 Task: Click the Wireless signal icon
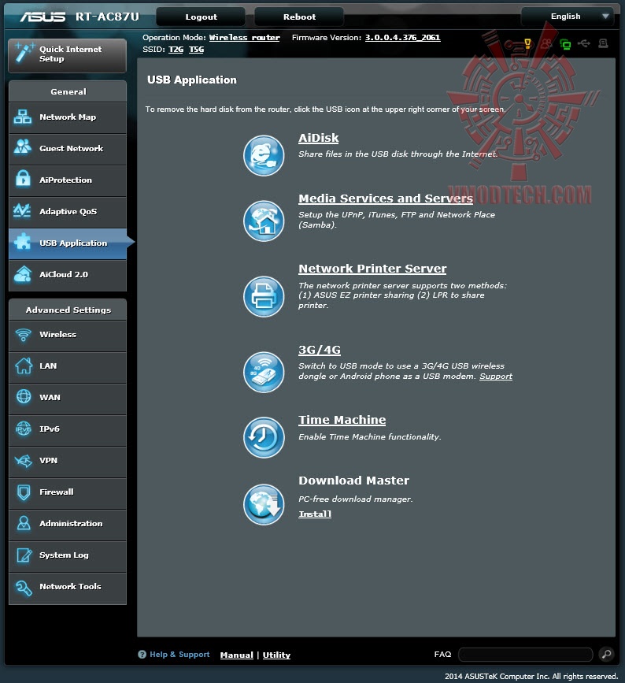point(23,335)
